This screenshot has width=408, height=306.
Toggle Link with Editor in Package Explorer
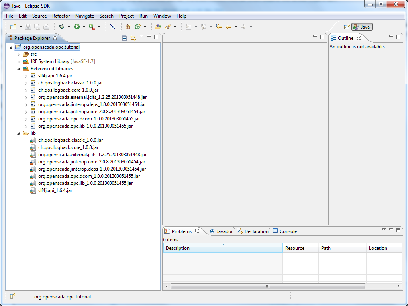pyautogui.click(x=133, y=37)
